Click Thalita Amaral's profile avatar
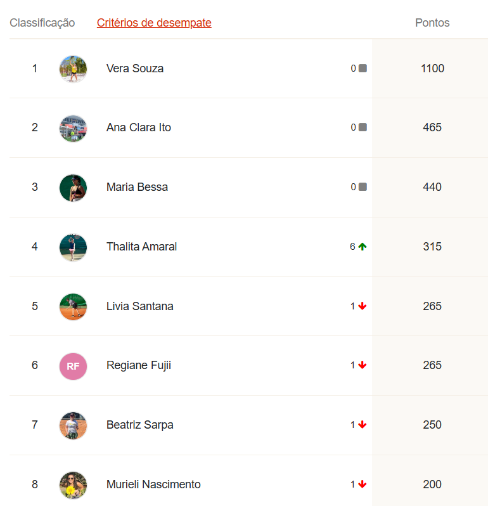Screen dimensions: 488x506 tap(73, 247)
